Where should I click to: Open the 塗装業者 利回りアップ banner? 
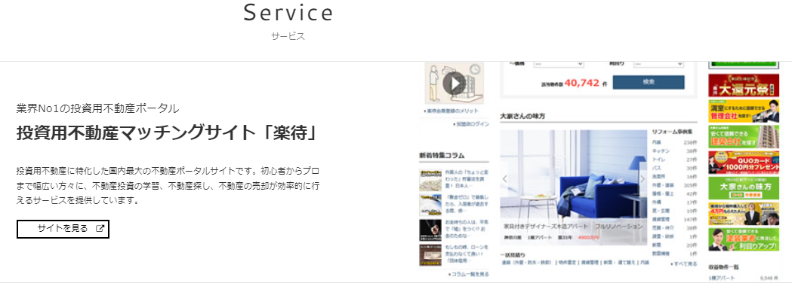click(743, 239)
